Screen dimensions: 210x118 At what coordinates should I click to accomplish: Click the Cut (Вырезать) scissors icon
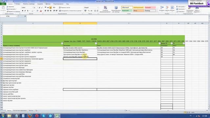click(x=7, y=7)
